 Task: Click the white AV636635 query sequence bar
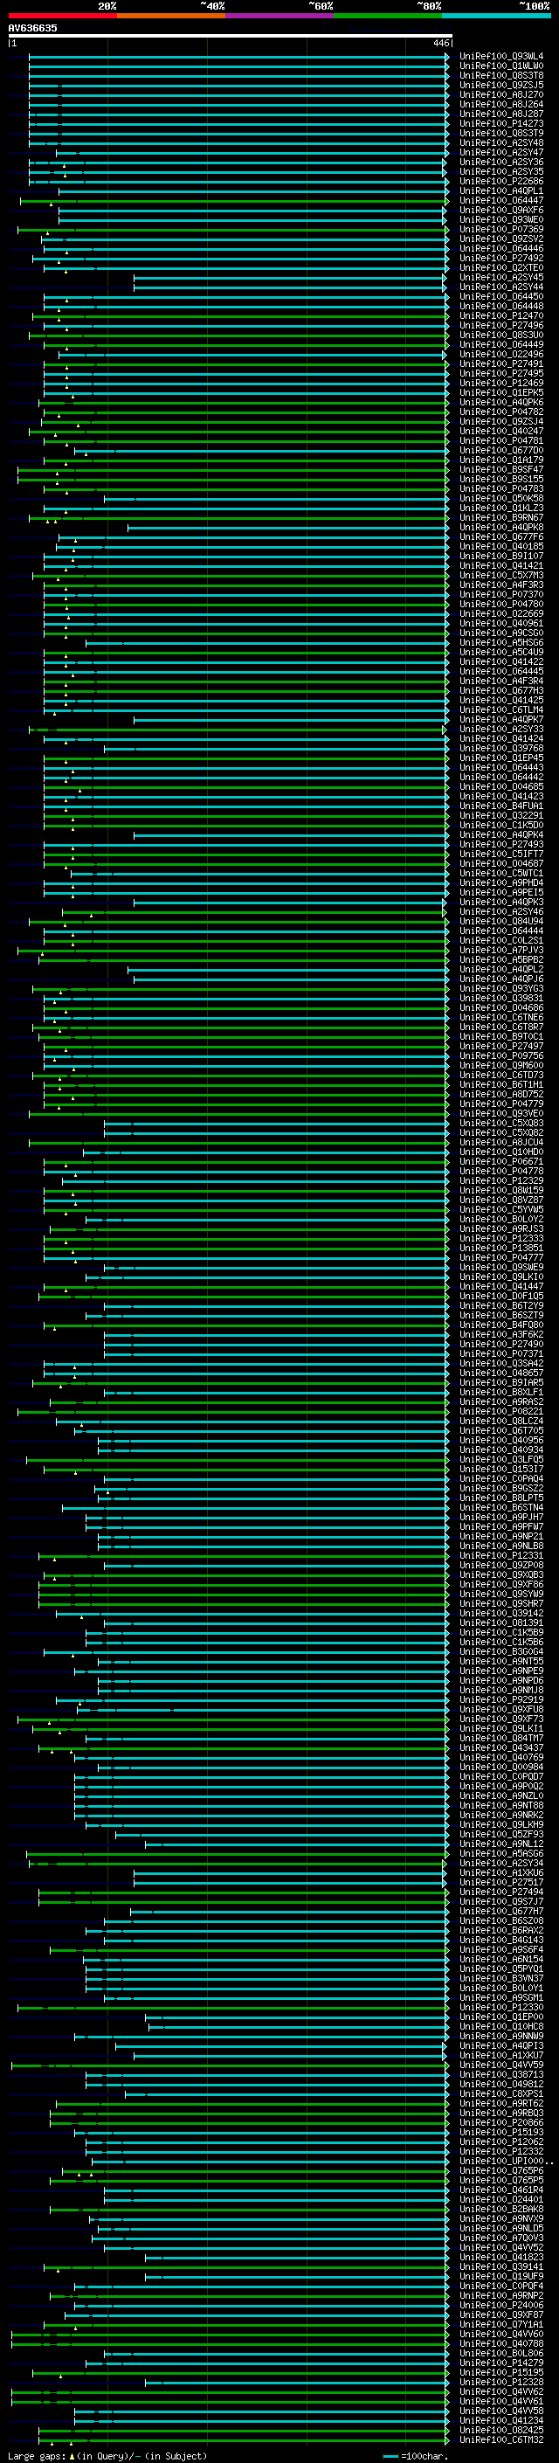pyautogui.click(x=231, y=35)
